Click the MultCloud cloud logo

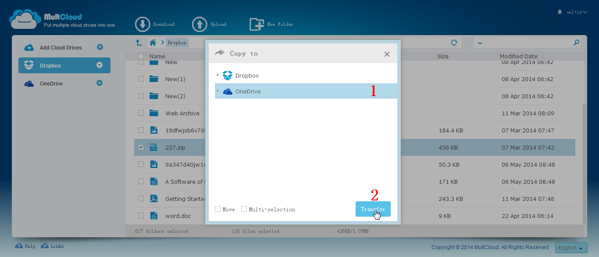pos(25,20)
